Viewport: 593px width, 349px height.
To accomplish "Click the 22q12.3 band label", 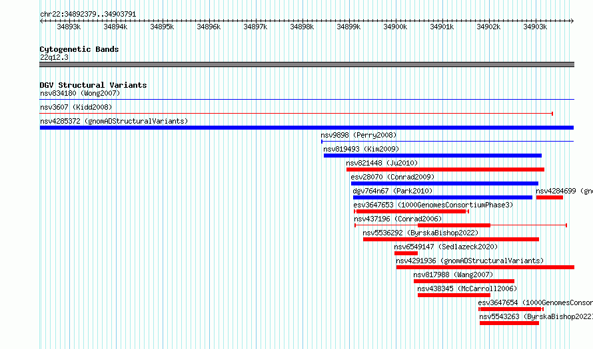I will tap(55, 57).
